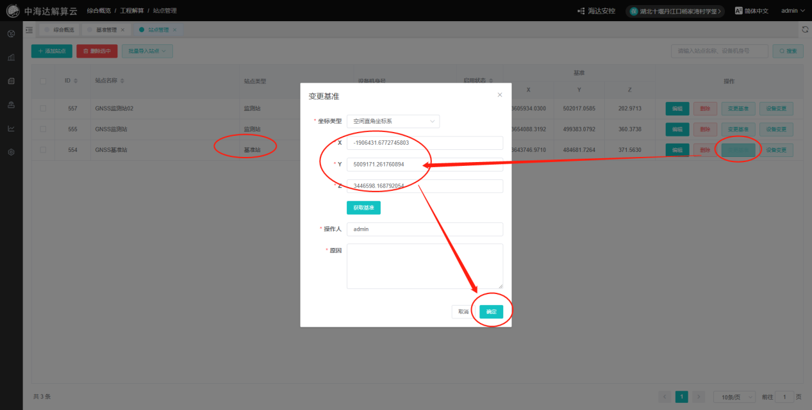Expand the 坐标类型 coordinate system dropdown
The image size is (812, 410).
[393, 121]
